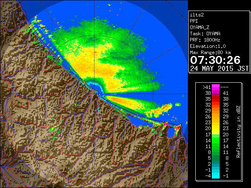Click the 07:30:26 timestamp text
Image resolution: width=251 pixels, height=188 pixels.
coord(215,60)
